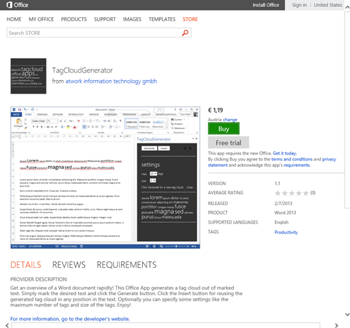Click the average rating stars
The height and width of the screenshot is (328, 350).
tap(292, 193)
